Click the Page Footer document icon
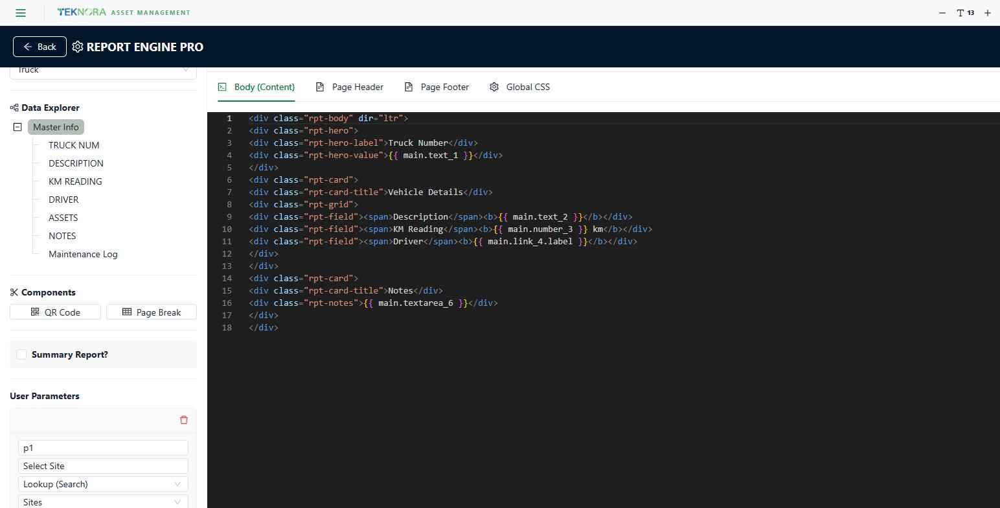 (x=409, y=87)
